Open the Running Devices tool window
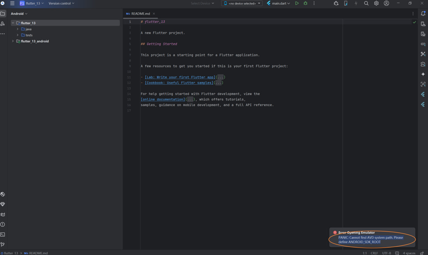The height and width of the screenshot is (255, 428). [423, 34]
